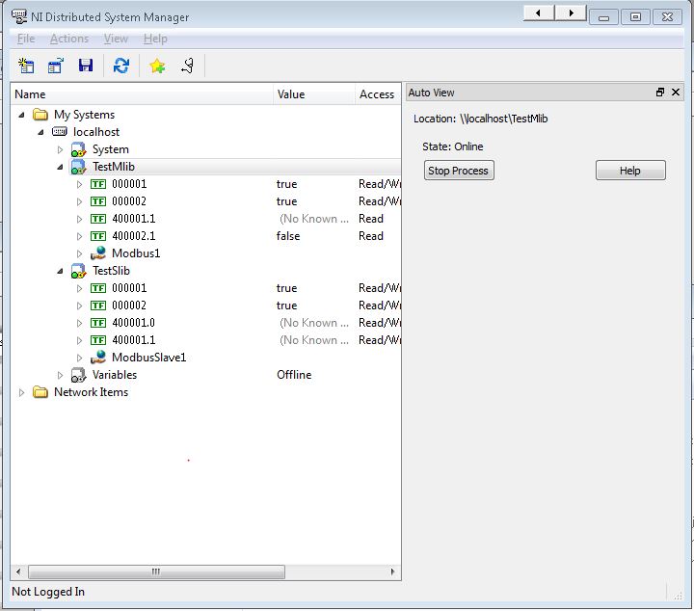Collapse the My Systems node

coord(21,115)
